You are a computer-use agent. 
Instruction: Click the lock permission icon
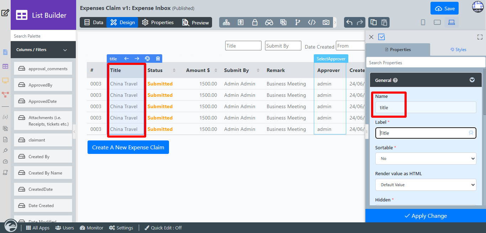coord(255,22)
